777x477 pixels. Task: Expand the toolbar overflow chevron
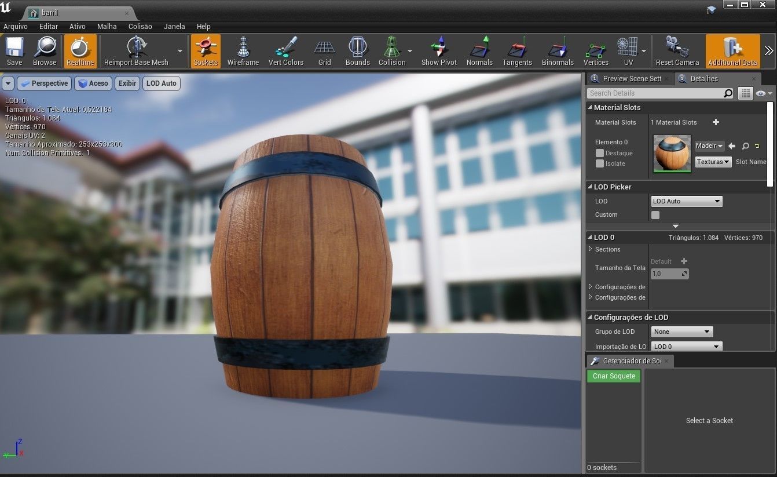point(769,50)
